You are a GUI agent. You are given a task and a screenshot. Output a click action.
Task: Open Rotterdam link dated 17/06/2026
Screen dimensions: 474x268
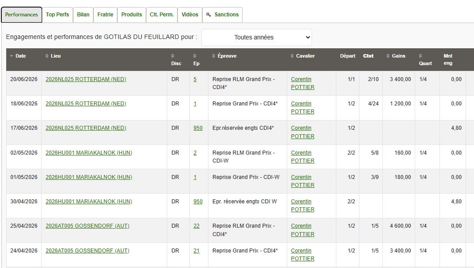click(x=86, y=128)
